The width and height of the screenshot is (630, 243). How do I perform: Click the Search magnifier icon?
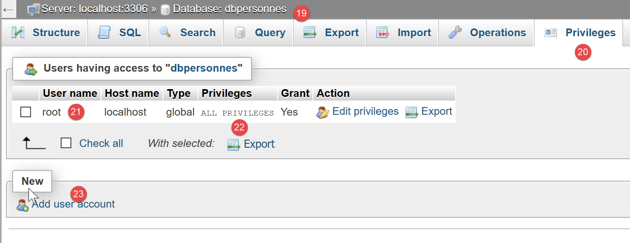[x=165, y=33]
